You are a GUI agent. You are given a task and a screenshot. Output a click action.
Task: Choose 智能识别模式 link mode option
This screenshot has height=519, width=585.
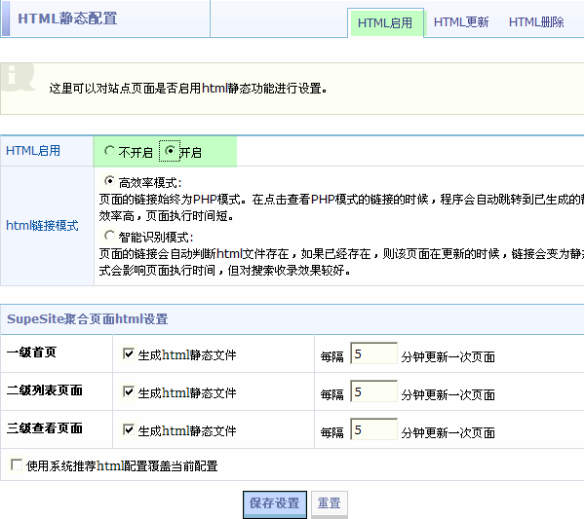pyautogui.click(x=109, y=236)
